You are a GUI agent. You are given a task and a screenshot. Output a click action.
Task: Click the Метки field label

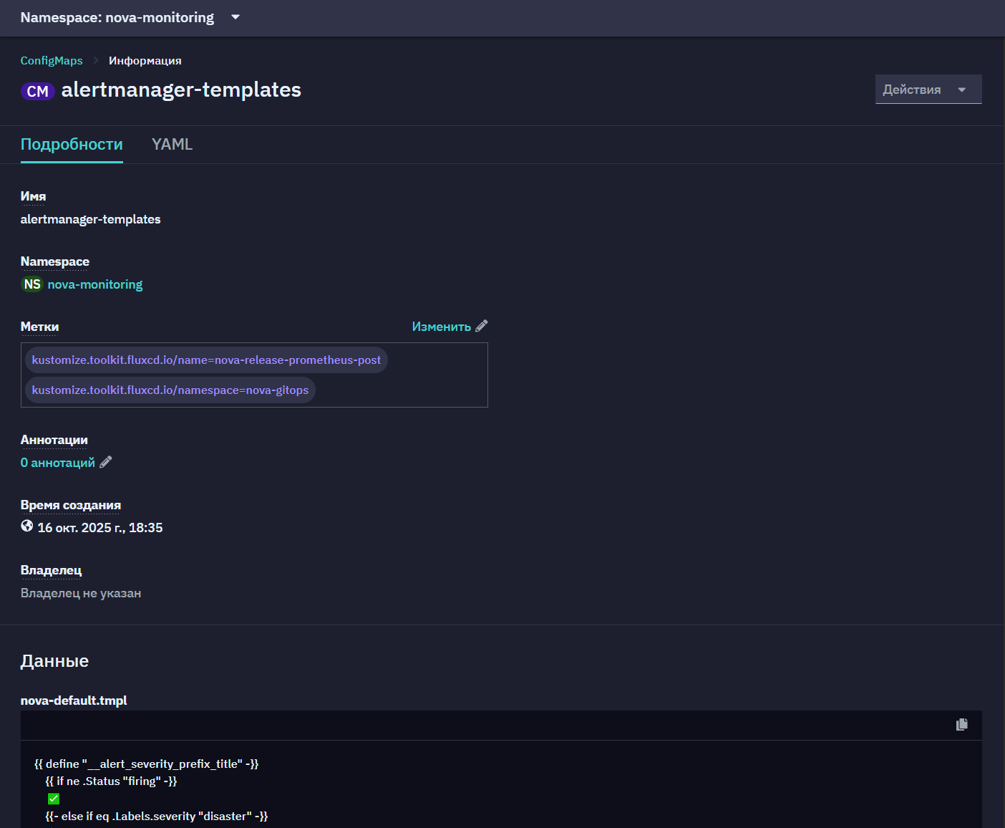click(x=39, y=327)
